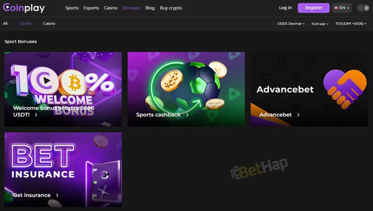
Task: Expand the ODDS: Decimal dropdown
Action: pos(290,24)
